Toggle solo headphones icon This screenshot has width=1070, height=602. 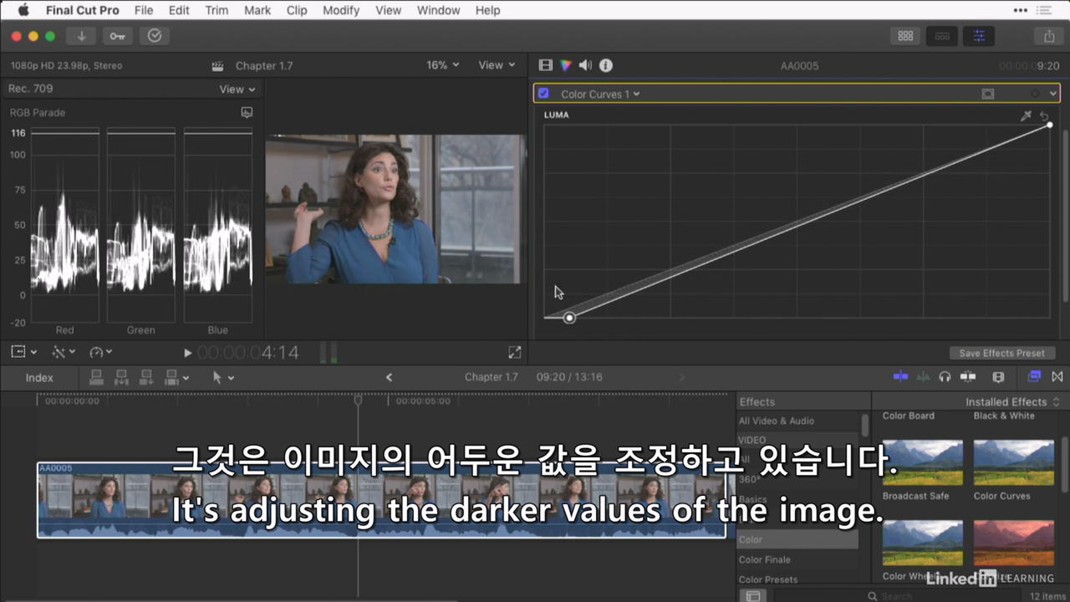[x=945, y=377]
